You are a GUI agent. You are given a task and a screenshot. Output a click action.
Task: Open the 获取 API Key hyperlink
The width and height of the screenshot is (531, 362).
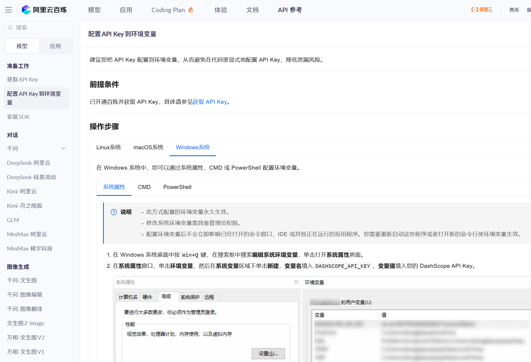209,102
